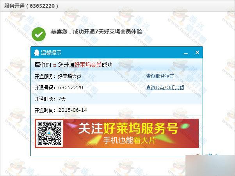Screen dimensions: 235x176
Task: Click the QQ penguin icon beside 温馨提示
Action: click(x=37, y=53)
